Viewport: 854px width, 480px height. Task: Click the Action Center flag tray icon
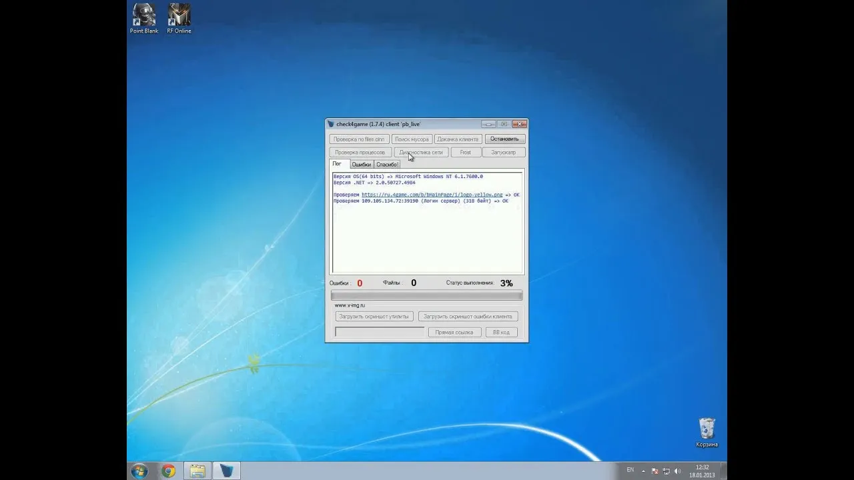click(655, 471)
